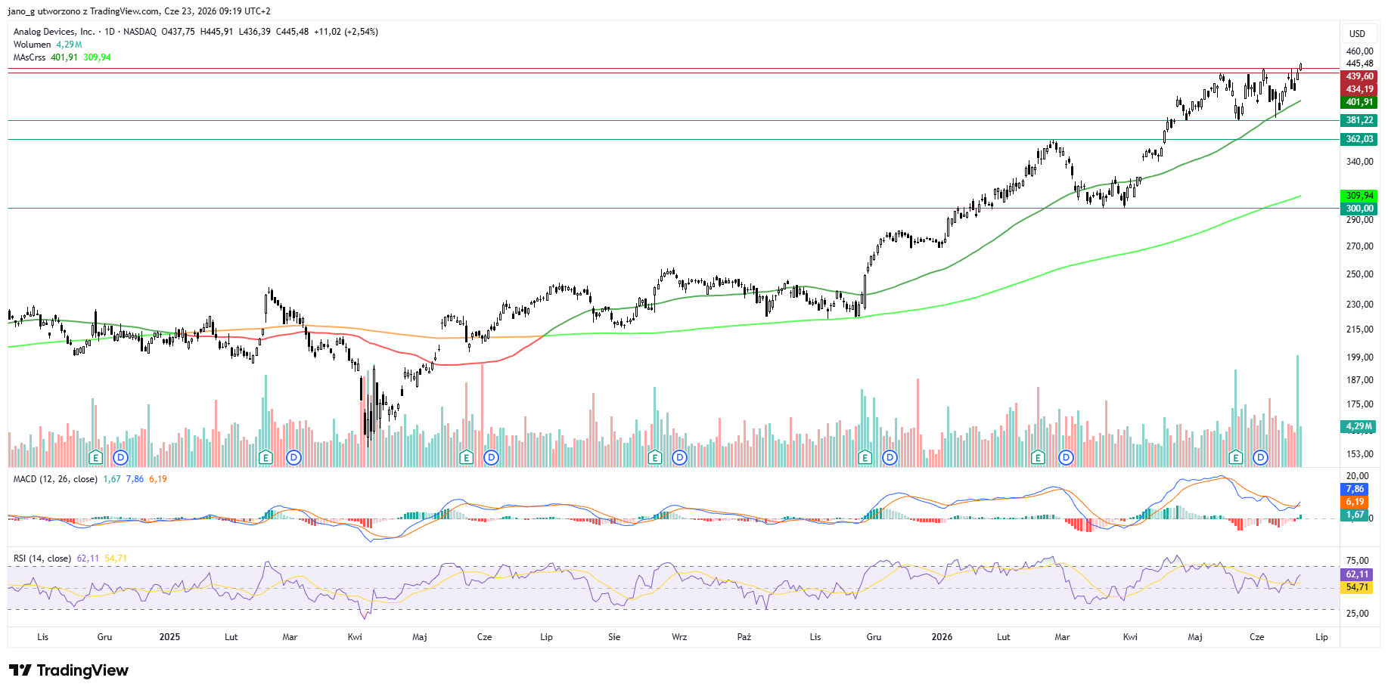This screenshot has height=693, width=1388.
Task: Click the red 434,19 price label
Action: point(1359,89)
